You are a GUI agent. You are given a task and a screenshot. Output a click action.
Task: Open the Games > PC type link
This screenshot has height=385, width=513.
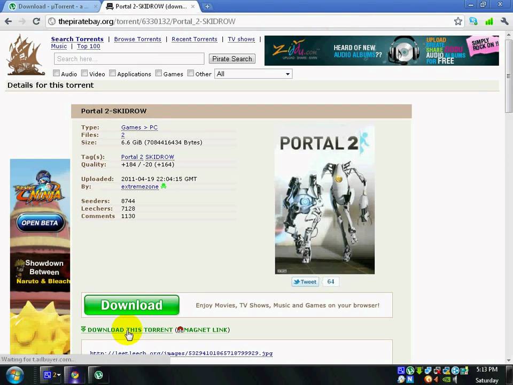coord(139,127)
